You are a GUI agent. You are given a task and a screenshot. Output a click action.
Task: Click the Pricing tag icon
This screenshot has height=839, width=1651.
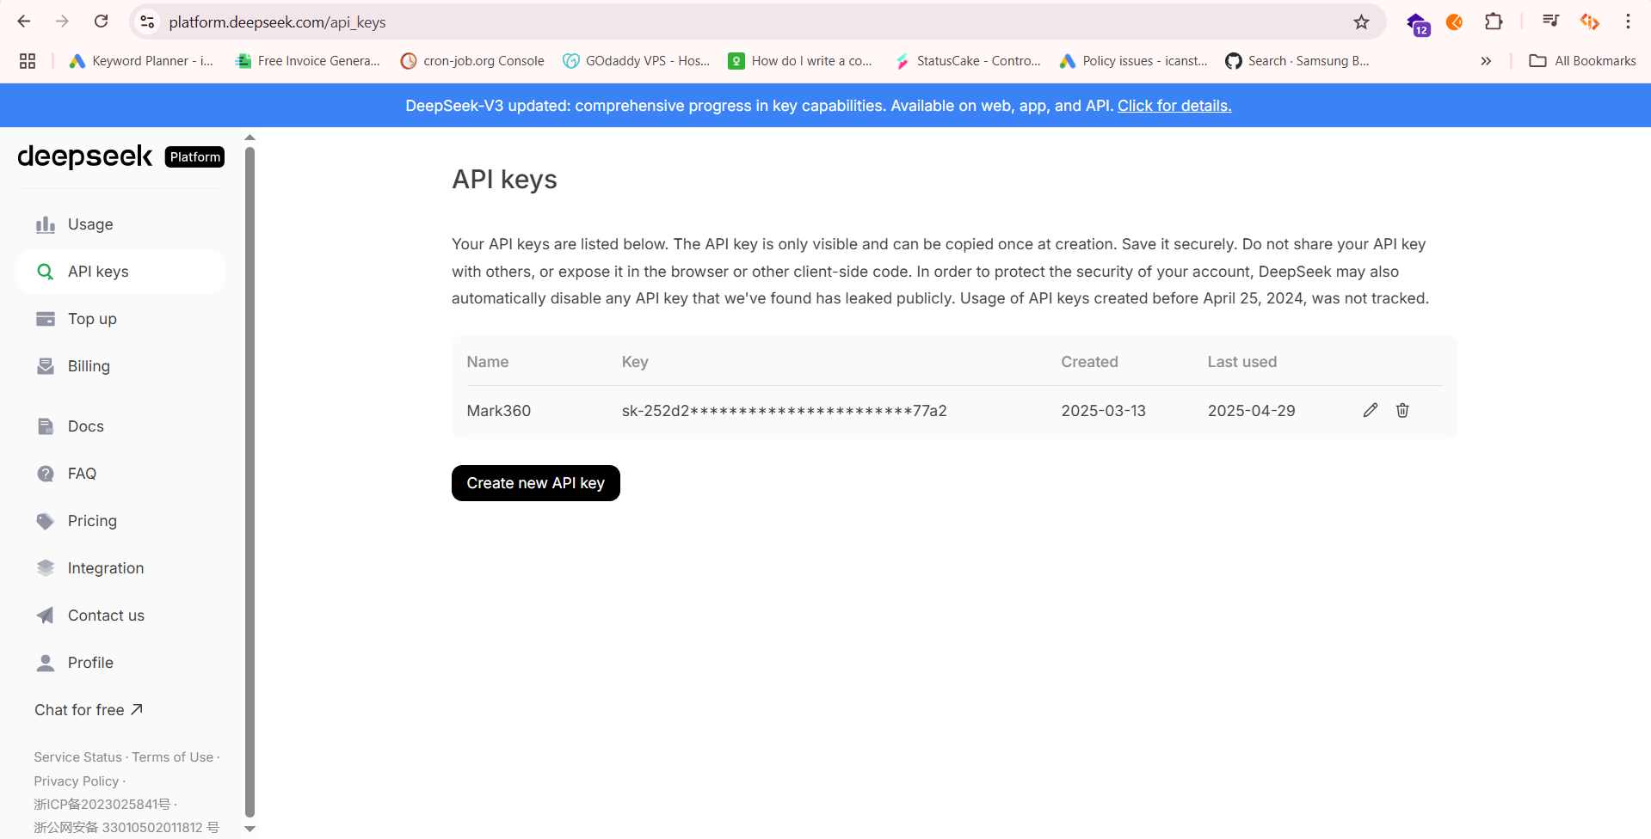[x=46, y=521]
